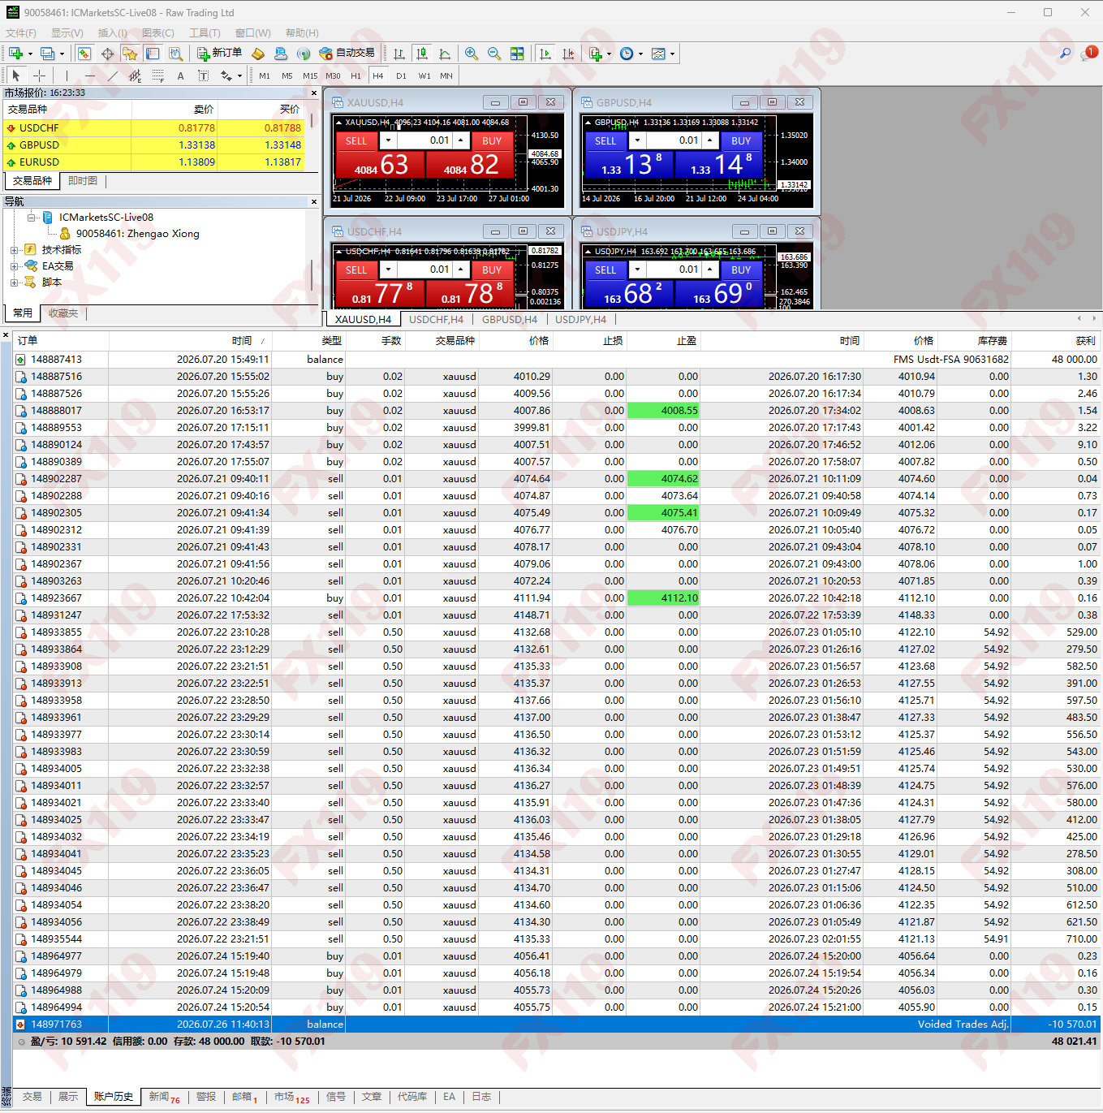1103x1113 pixels.
Task: Switch to the 交易 terminal tab
Action: 32,1097
